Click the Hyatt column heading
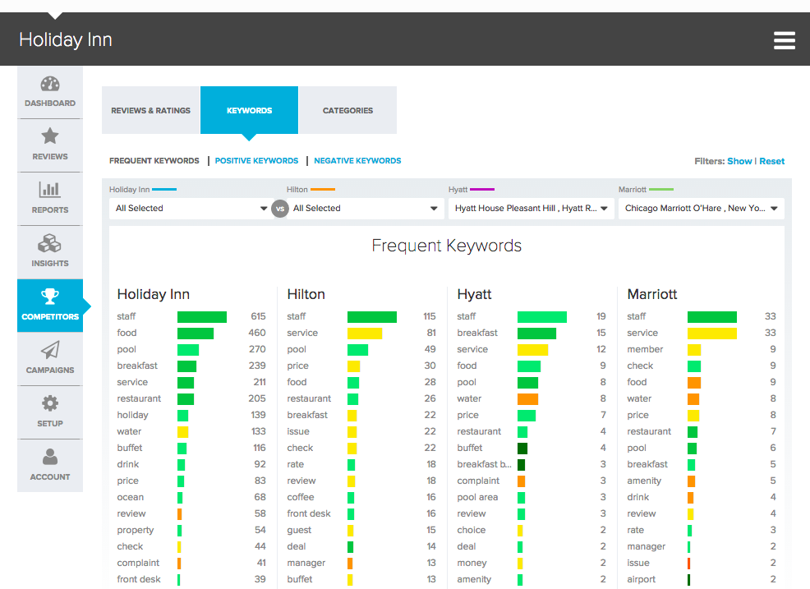Viewport: 810px width, 589px height. (474, 294)
